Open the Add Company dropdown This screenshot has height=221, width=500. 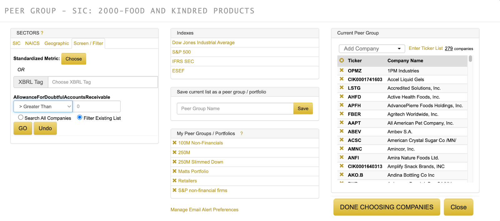[372, 49]
